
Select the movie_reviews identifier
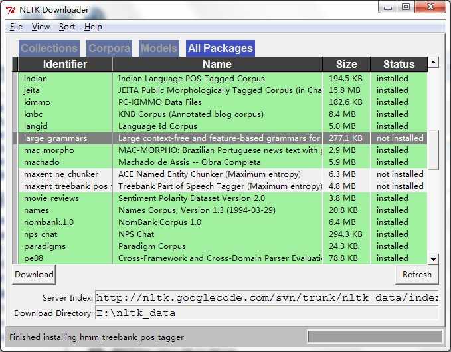[x=51, y=198]
